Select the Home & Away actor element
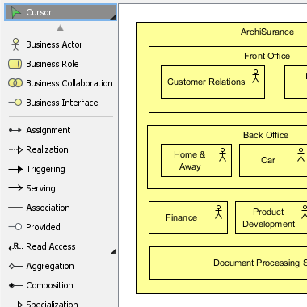Image resolution: width=307 pixels, height=307 pixels. (196, 161)
